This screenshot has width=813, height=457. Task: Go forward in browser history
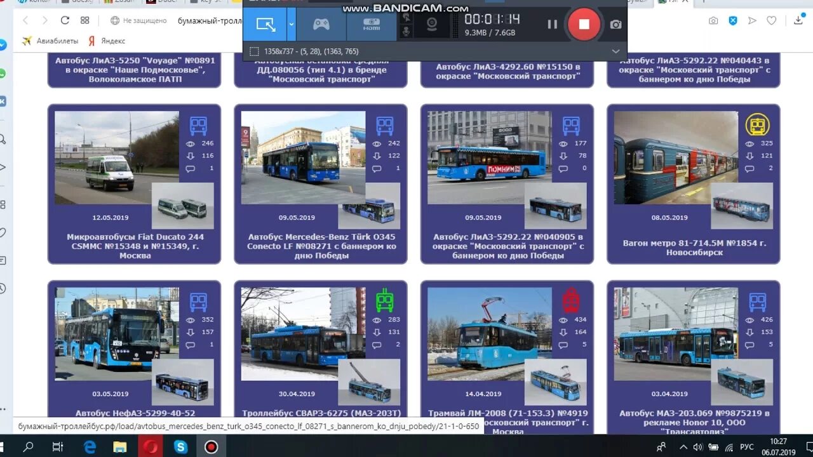coord(44,20)
